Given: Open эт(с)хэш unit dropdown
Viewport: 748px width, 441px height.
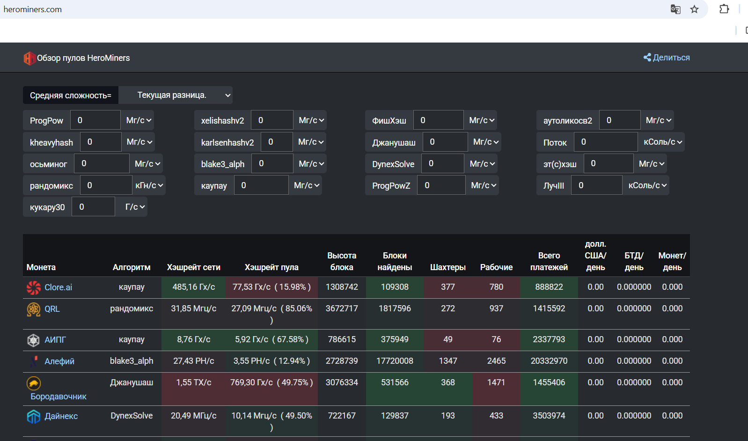Looking at the screenshot, I should point(650,164).
